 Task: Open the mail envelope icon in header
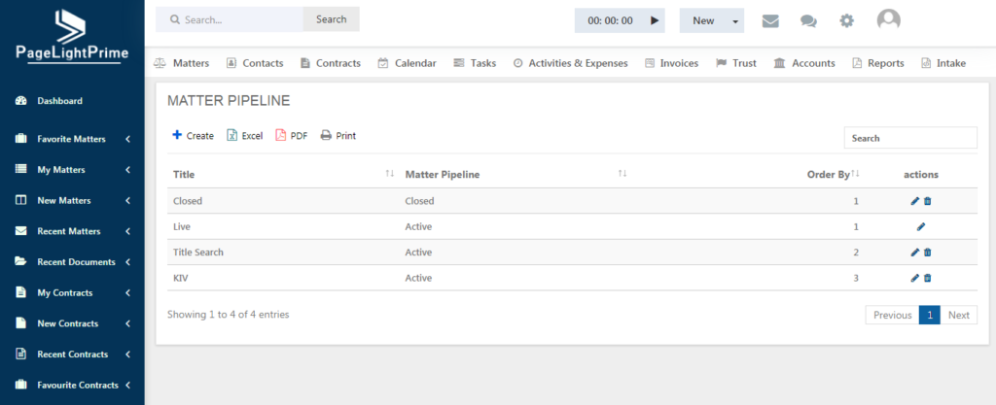click(770, 21)
